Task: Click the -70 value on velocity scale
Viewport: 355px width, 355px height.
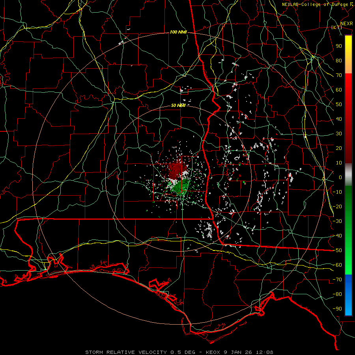Action: (337, 280)
